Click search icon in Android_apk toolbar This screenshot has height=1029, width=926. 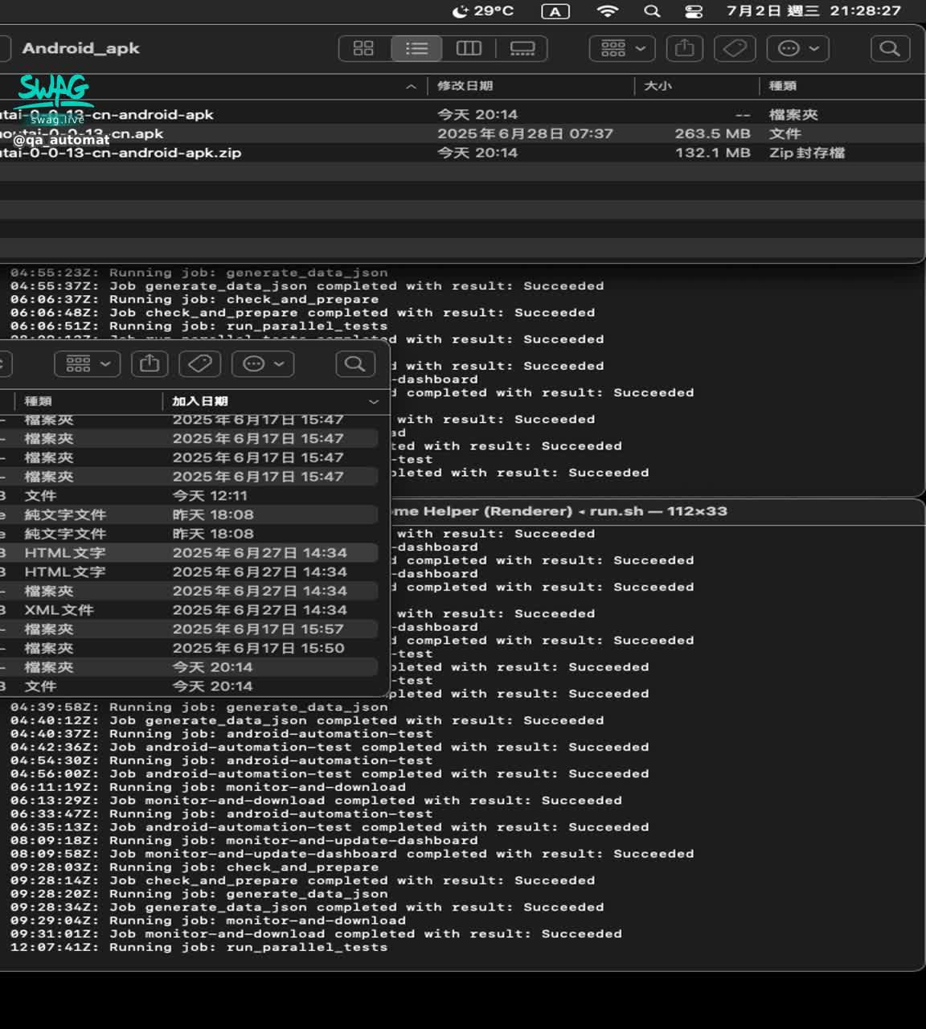tap(890, 48)
